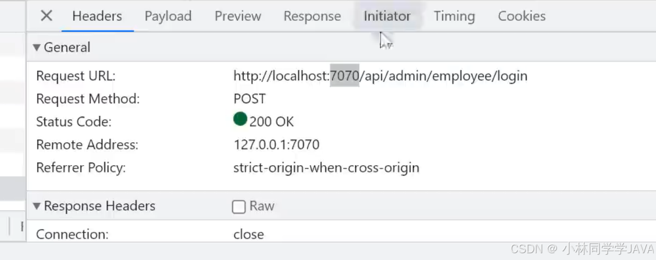View the Timing tab
656x260 pixels.
454,16
